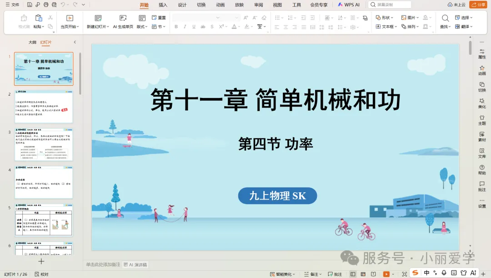Toggle text Shadow S button
Image resolution: width=491 pixels, height=278 pixels.
coord(212,27)
